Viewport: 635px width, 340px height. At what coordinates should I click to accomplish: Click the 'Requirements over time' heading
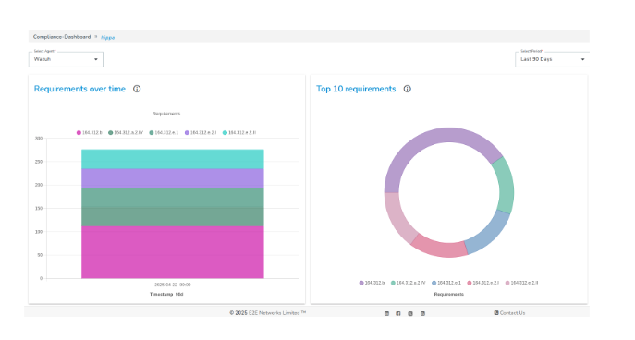[x=79, y=89]
